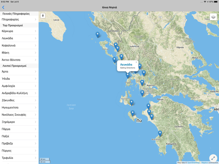This screenshot has width=219, height=164.
Task: Open the Ηγουμενίτσα list row
Action: pyautogui.click(x=19, y=107)
